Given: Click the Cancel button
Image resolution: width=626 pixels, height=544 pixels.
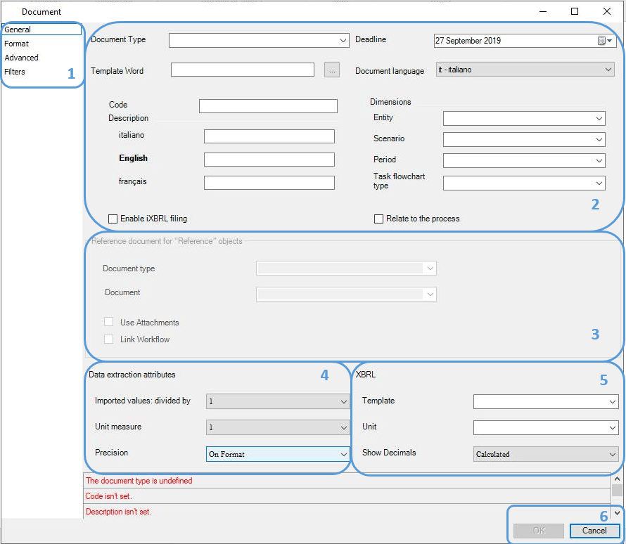Looking at the screenshot, I should [x=594, y=531].
